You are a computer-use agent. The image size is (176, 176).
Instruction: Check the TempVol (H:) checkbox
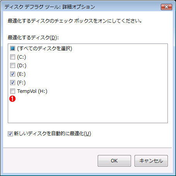[12, 91]
